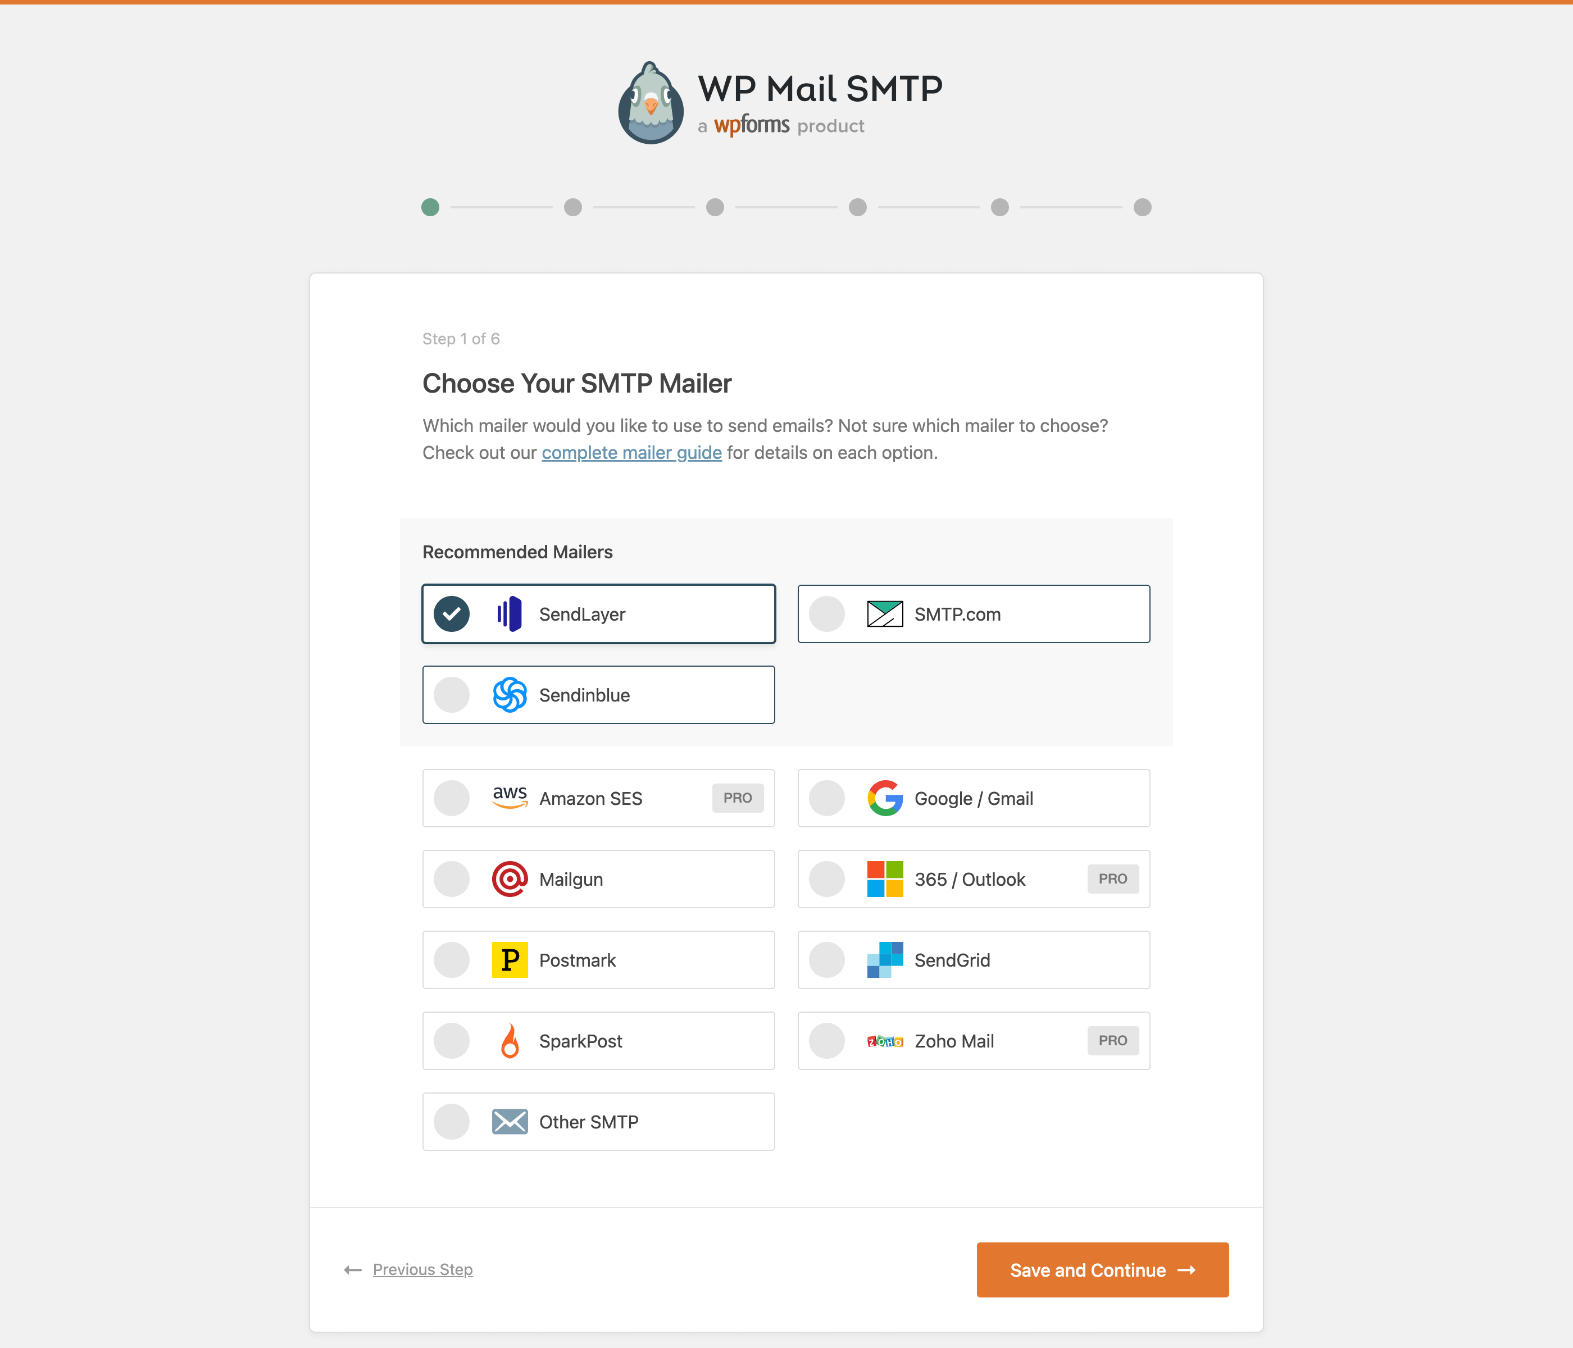
Task: Select the Sendinblue mailer icon
Action: pos(510,694)
